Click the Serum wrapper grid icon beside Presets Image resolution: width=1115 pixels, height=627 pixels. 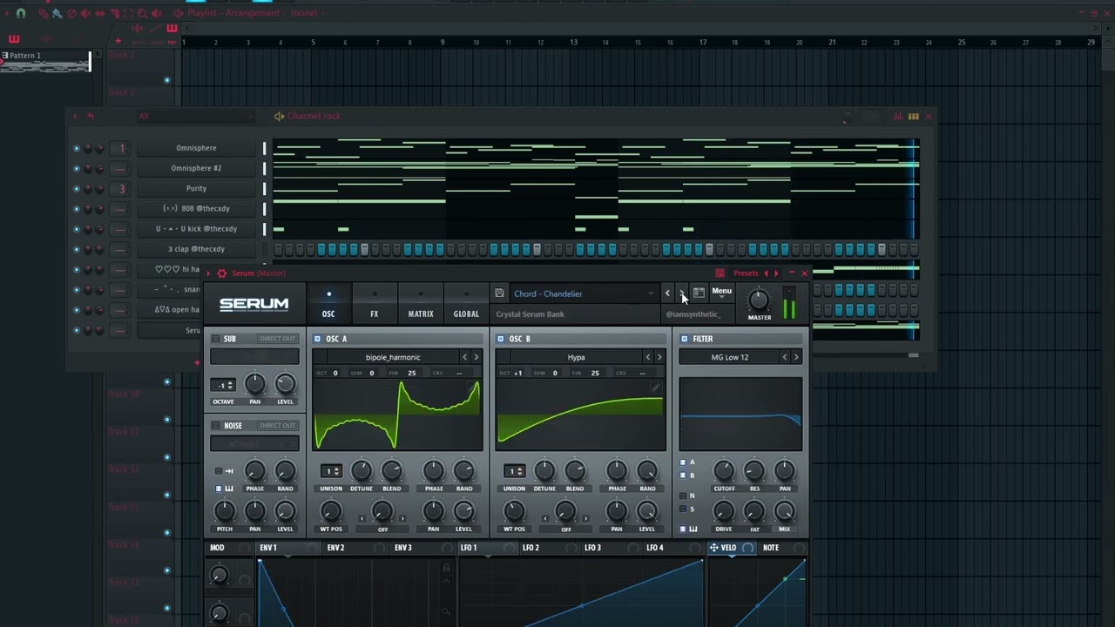[720, 273]
